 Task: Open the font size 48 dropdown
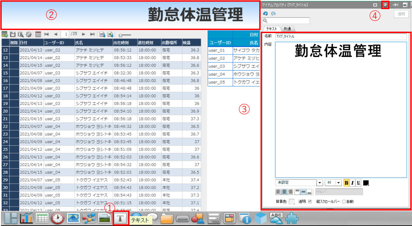coord(338,183)
